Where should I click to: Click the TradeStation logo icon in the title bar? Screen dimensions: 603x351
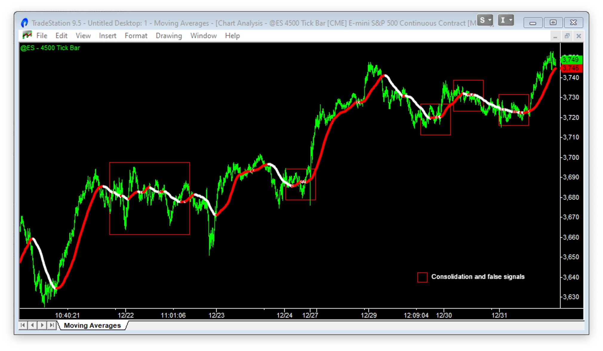tap(24, 23)
